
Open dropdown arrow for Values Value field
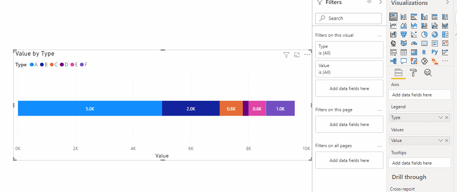tap(440, 140)
